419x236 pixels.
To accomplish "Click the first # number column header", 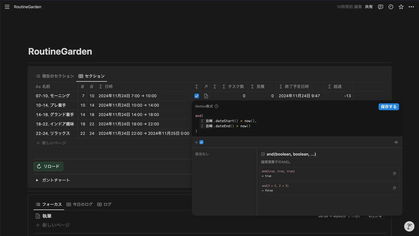I will click(82, 86).
